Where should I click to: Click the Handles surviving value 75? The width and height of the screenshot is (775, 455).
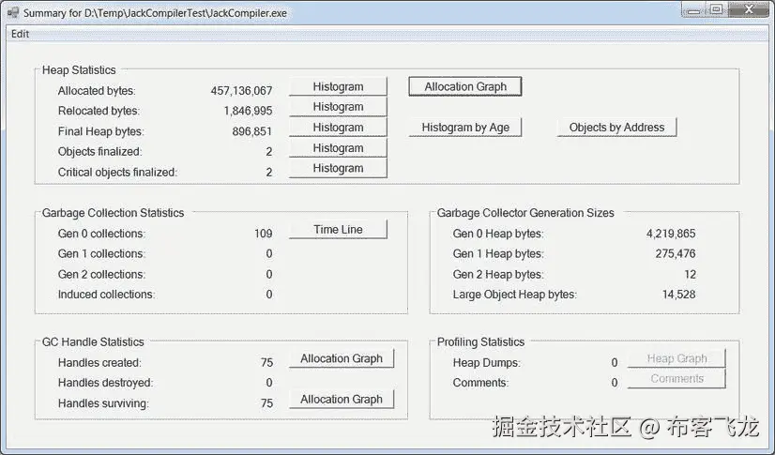(266, 403)
